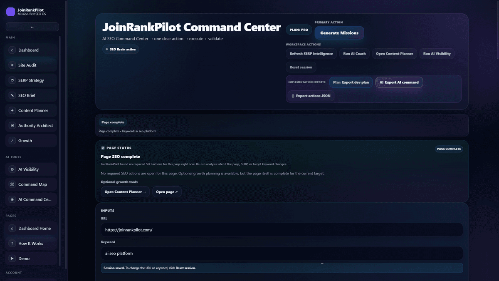Screen dimensions: 499x281
Task: Click the AI Command Center sidebar icon
Action: pyautogui.click(x=12, y=199)
